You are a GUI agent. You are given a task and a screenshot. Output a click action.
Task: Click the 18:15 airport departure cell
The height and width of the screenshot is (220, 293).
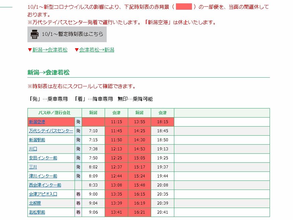click(x=163, y=122)
